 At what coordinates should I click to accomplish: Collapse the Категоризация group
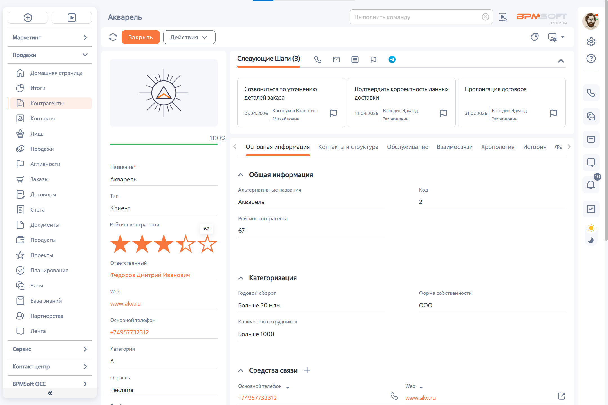(241, 278)
